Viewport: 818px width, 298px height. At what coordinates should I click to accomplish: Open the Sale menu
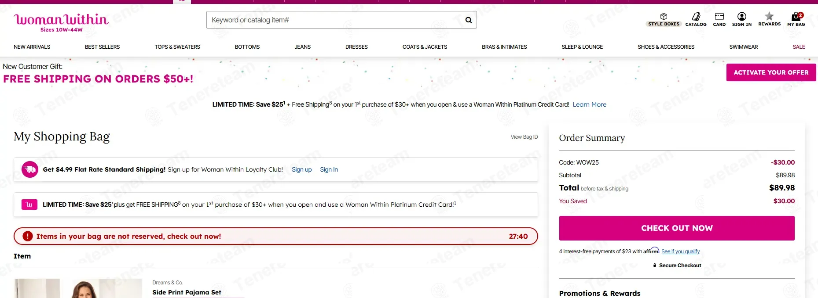point(799,47)
